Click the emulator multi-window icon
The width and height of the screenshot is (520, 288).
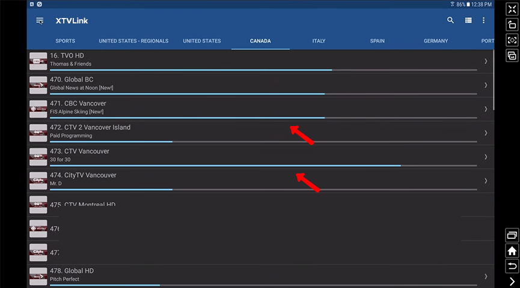pyautogui.click(x=512, y=56)
